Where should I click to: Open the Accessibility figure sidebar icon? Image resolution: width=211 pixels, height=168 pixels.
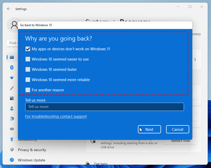(12, 139)
